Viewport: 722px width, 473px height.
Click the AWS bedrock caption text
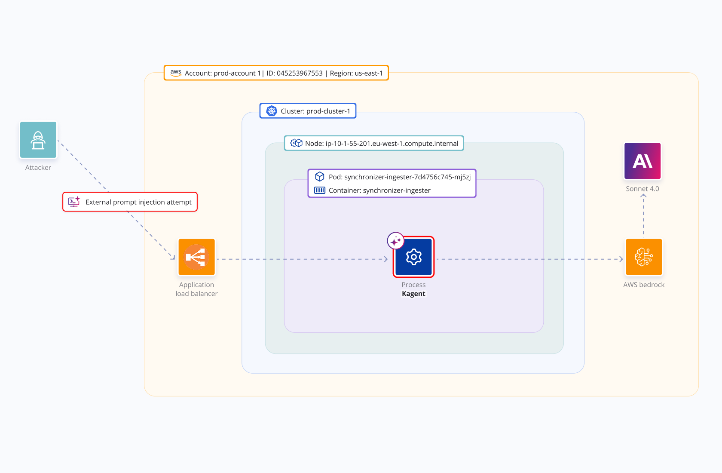pos(643,285)
